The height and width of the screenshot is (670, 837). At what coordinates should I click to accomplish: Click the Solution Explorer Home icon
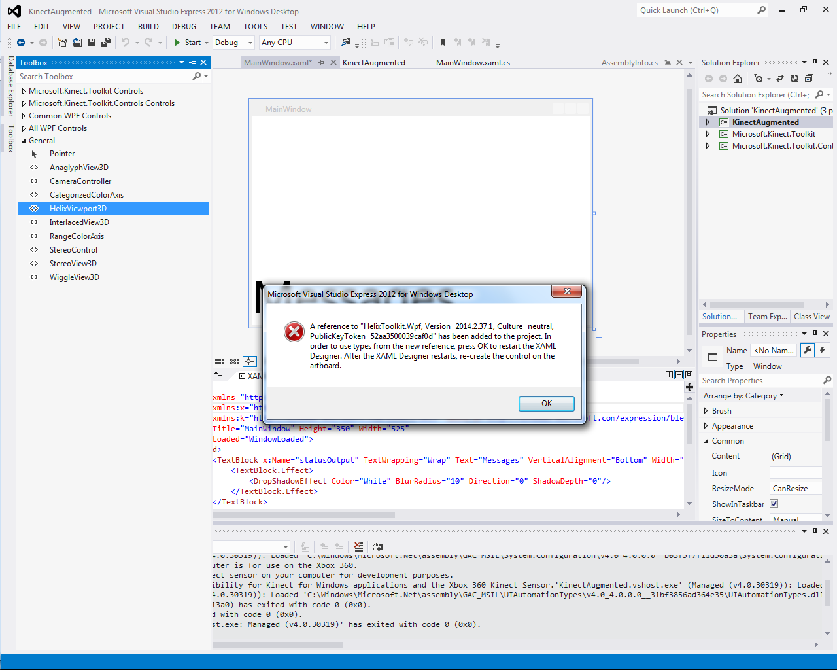[738, 79]
